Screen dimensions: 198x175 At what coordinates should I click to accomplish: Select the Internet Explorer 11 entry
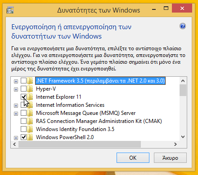tap(58, 97)
